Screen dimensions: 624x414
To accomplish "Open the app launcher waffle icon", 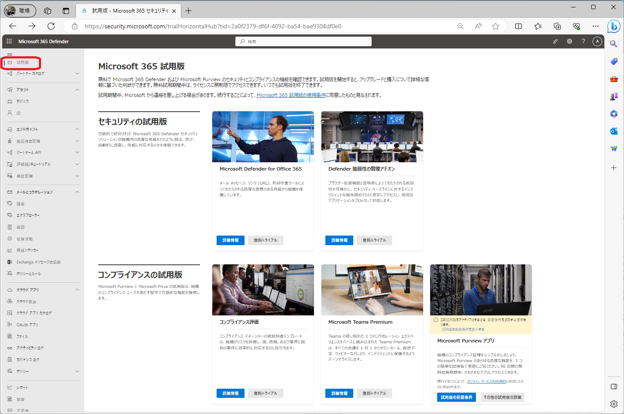I will [9, 41].
